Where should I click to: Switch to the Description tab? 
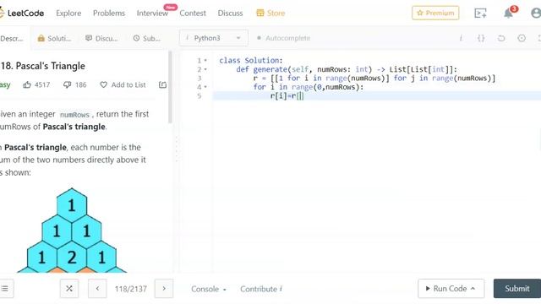[x=12, y=38]
